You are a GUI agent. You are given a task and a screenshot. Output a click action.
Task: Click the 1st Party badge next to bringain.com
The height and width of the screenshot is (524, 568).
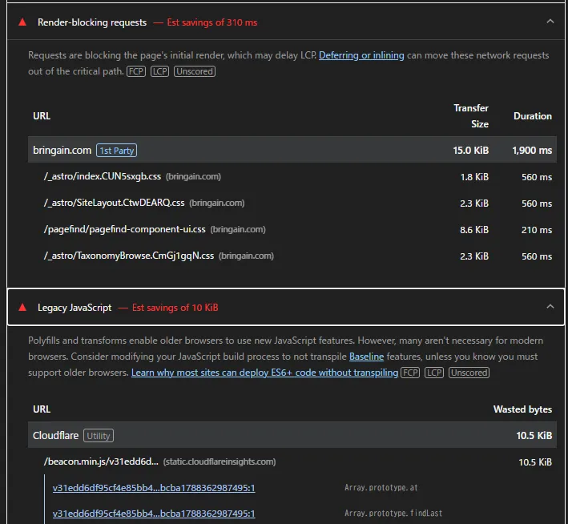[116, 151]
